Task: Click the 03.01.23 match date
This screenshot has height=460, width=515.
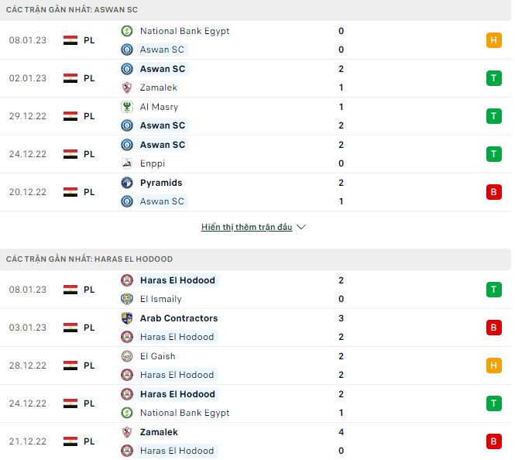Action: 28,328
